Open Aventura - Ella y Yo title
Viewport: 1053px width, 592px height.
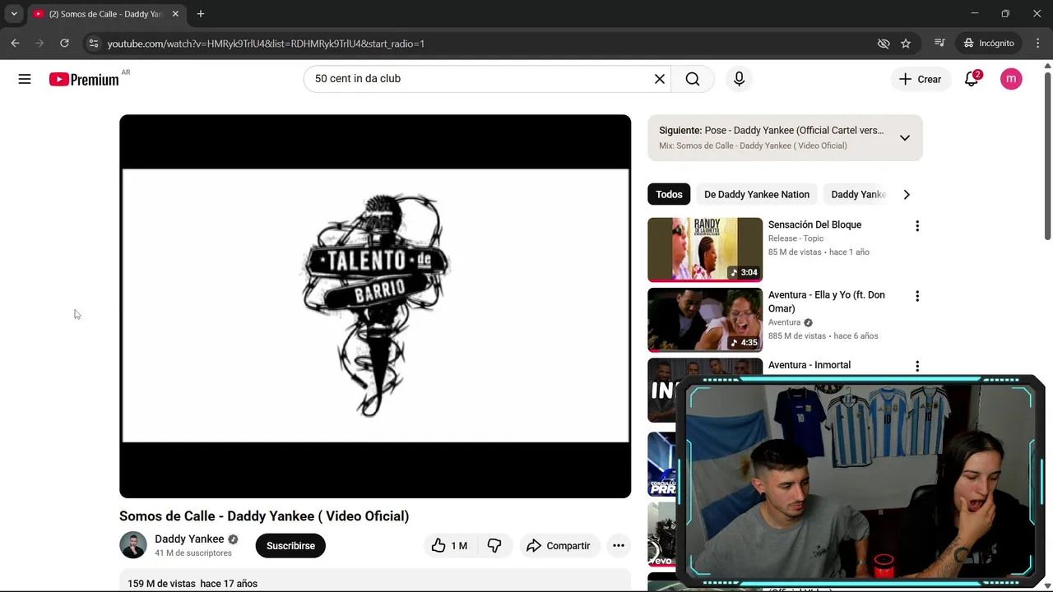pyautogui.click(x=827, y=302)
